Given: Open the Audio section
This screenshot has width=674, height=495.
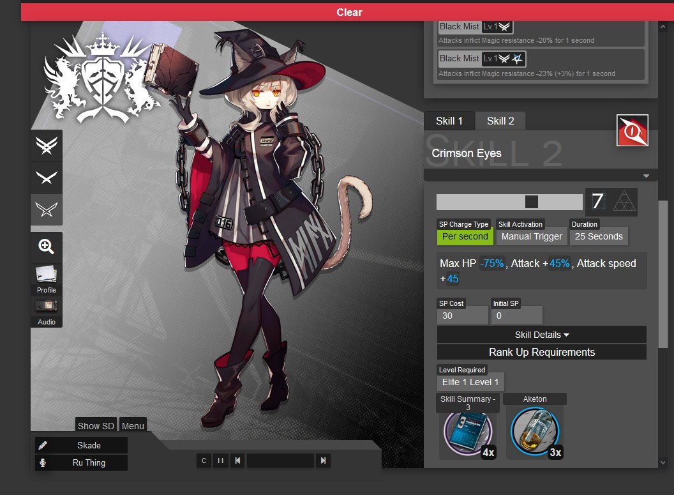Looking at the screenshot, I should (x=47, y=311).
